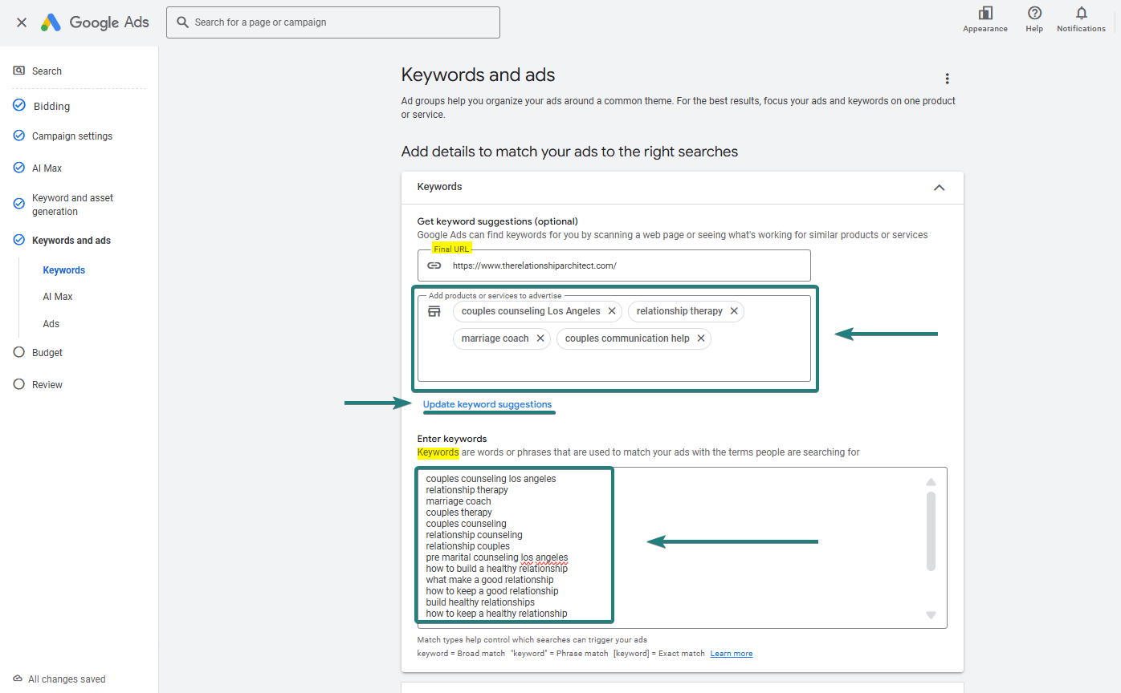Collapse the Keywords panel chevron
1121x693 pixels.
pyautogui.click(x=940, y=187)
